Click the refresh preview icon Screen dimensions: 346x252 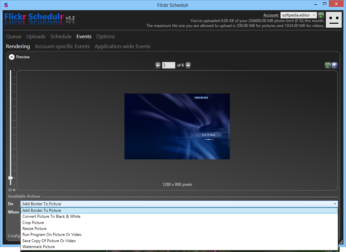328,65
